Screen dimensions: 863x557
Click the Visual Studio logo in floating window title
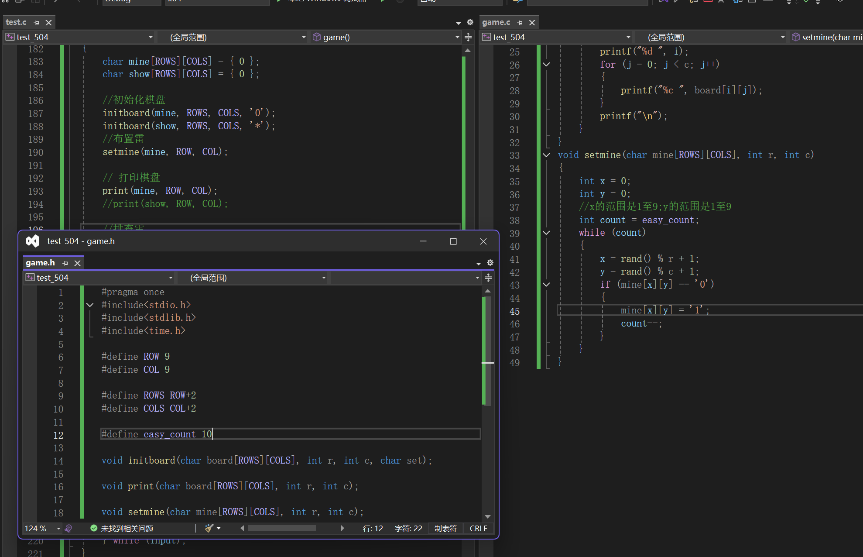click(33, 241)
